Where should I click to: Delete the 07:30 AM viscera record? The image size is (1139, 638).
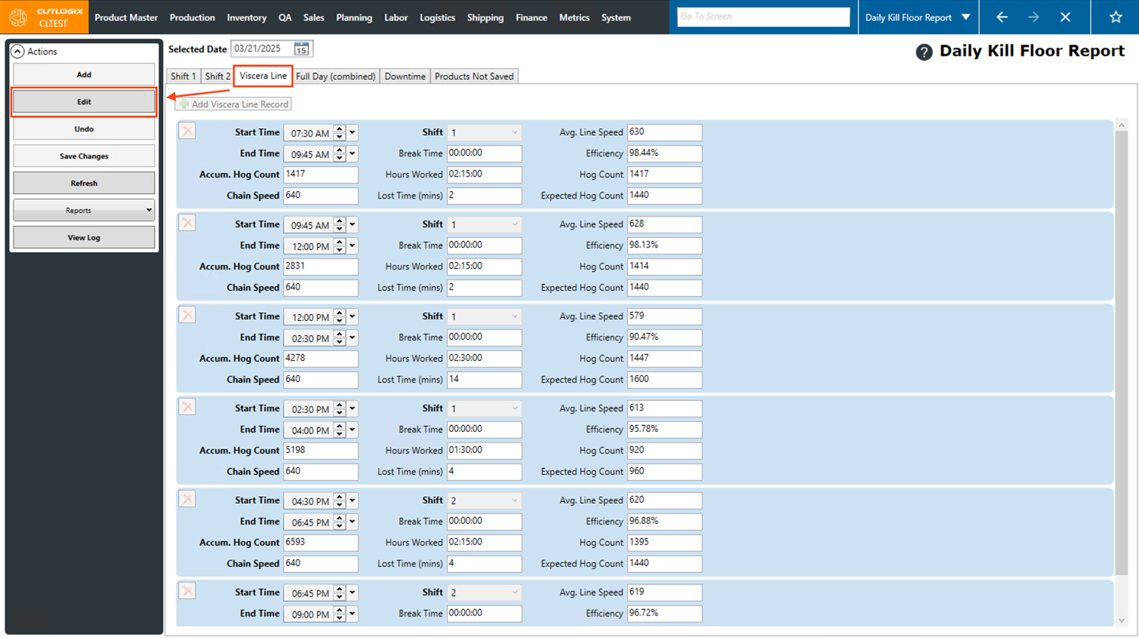point(187,131)
